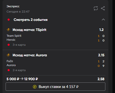This screenshot has height=93, width=115.
Task: Collapse the events list chevron
Action: click(x=103, y=20)
